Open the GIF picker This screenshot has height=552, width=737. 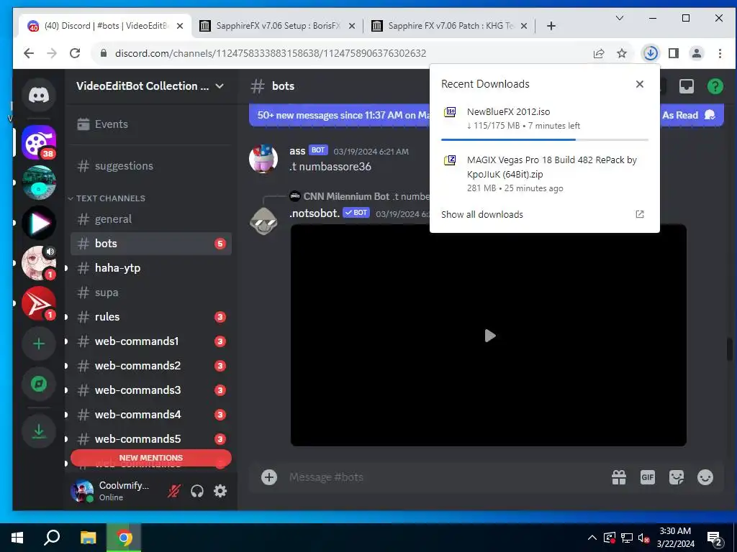[647, 477]
